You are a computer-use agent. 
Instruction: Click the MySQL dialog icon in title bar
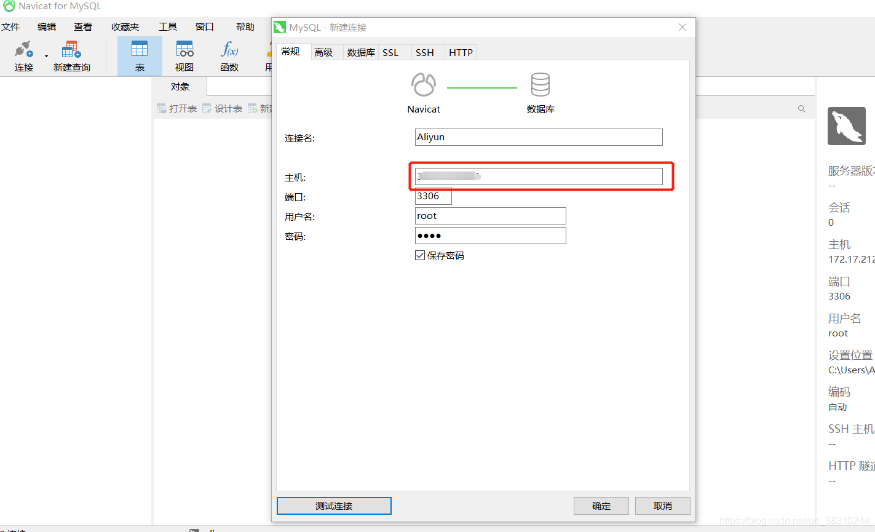[x=280, y=27]
